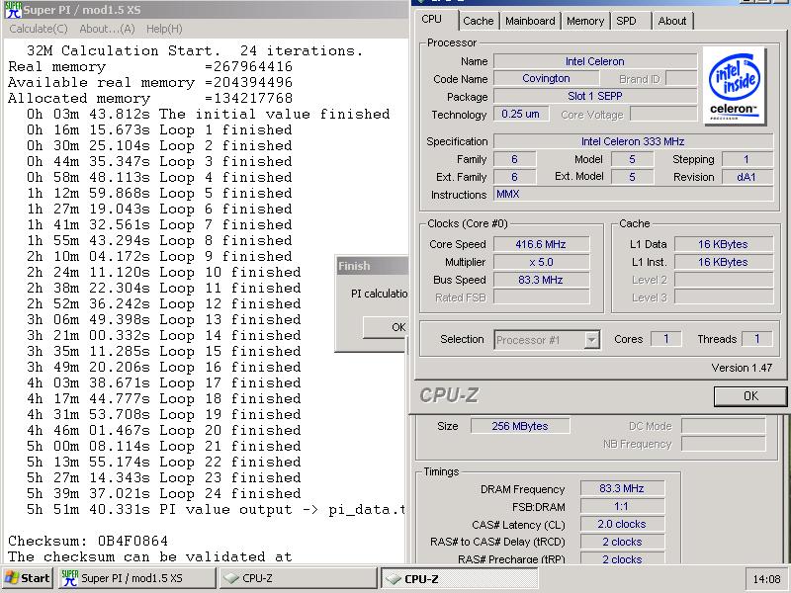Click the FSB:DRAM value 1:1
Viewport: 791px width, 593px height.
click(622, 506)
